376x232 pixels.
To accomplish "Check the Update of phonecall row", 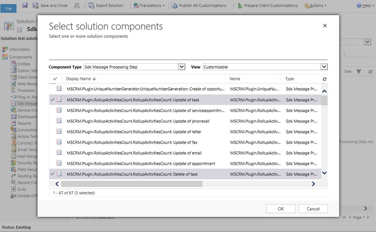I will 53,121.
